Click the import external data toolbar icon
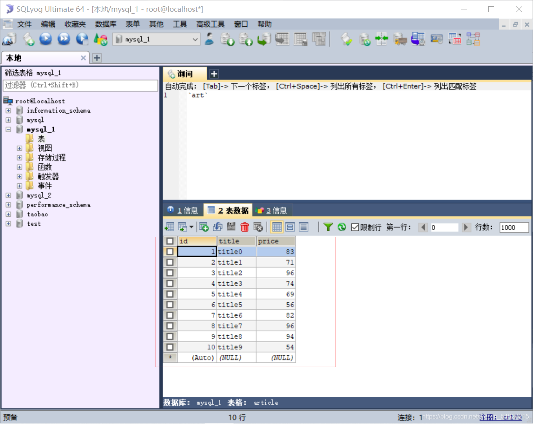This screenshot has height=424, width=533. click(418, 39)
